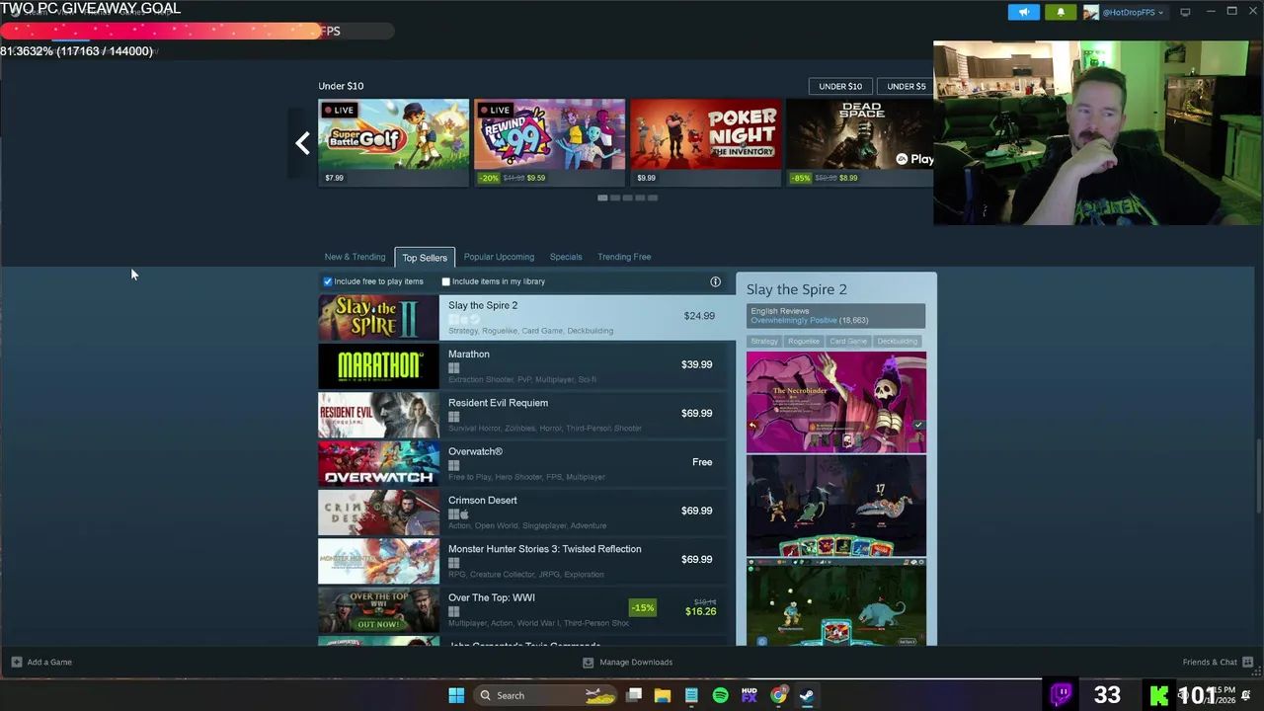Screen dimensions: 1264x711
Task: Click the Strategy tag in preview panel
Action: pos(764,341)
